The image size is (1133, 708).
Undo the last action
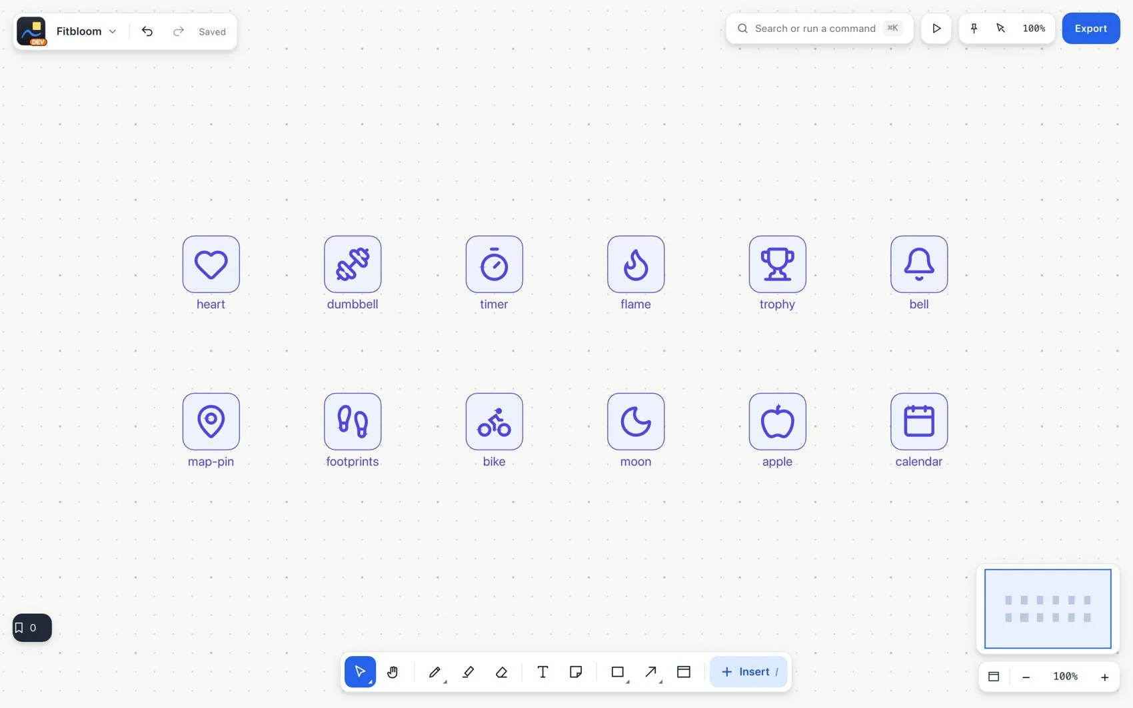click(147, 31)
